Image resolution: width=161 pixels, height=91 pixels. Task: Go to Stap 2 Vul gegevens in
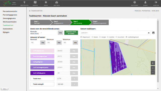click(x=61, y=22)
